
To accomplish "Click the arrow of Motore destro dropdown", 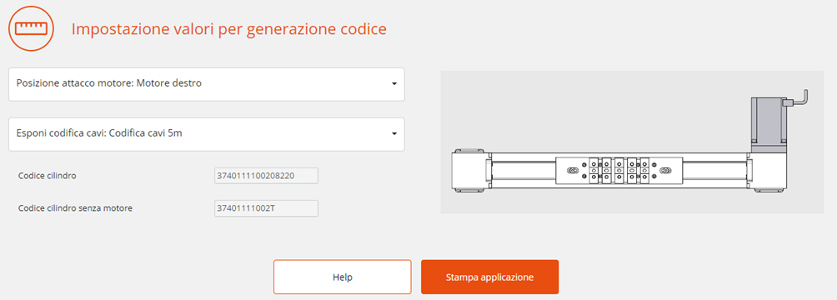I will (394, 84).
